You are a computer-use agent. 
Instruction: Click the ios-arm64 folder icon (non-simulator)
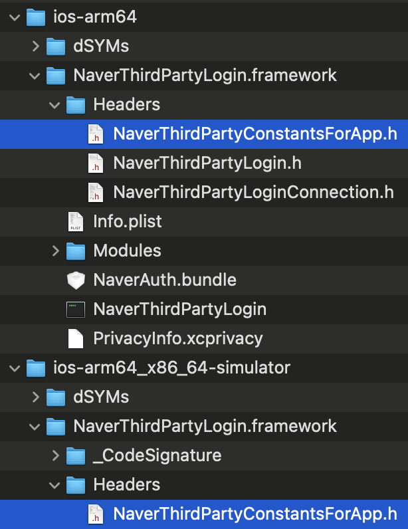point(36,17)
